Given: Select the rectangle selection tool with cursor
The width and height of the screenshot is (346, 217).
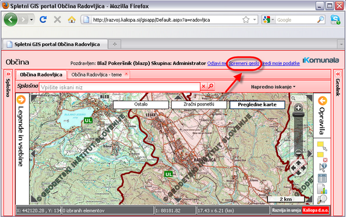Looking at the screenshot, I should [322, 146].
